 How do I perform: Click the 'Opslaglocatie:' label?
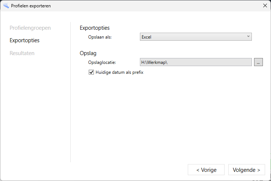pos(102,63)
